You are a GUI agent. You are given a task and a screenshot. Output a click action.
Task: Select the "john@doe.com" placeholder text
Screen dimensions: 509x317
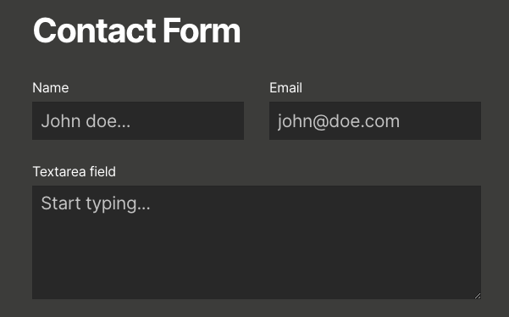[x=339, y=121]
